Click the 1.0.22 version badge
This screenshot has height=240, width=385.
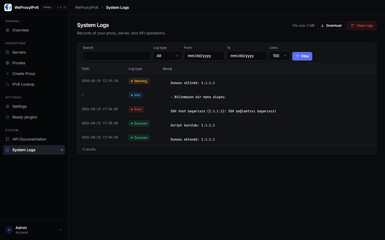coord(62,7)
